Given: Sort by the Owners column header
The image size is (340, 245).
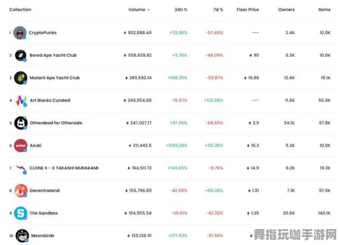Looking at the screenshot, I should tap(286, 10).
